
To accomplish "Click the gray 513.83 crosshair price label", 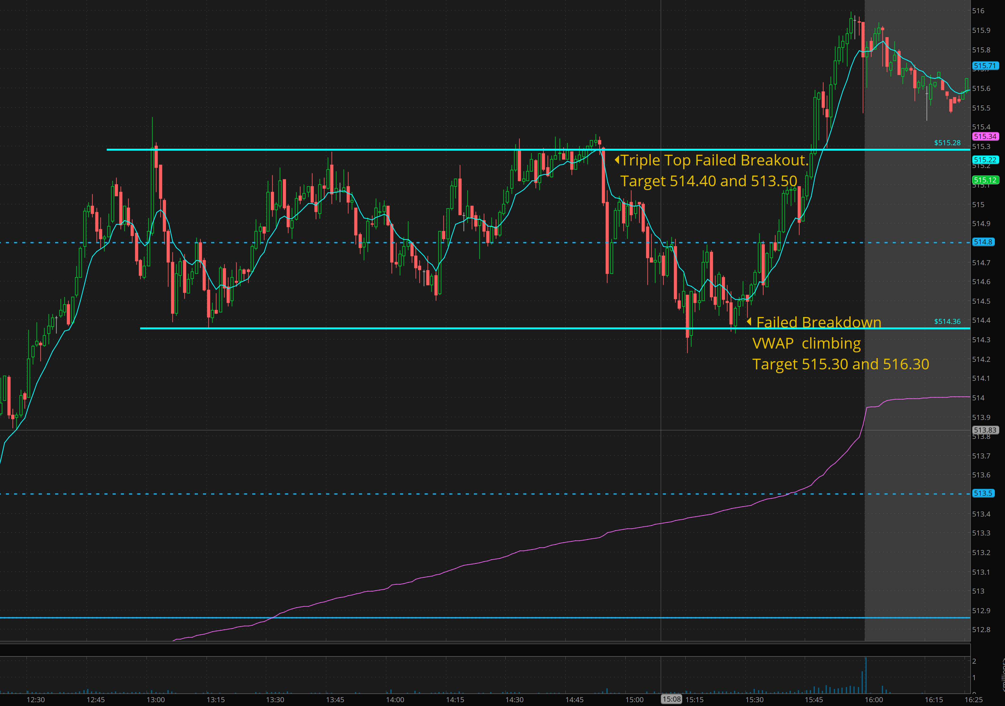I will pyautogui.click(x=985, y=430).
